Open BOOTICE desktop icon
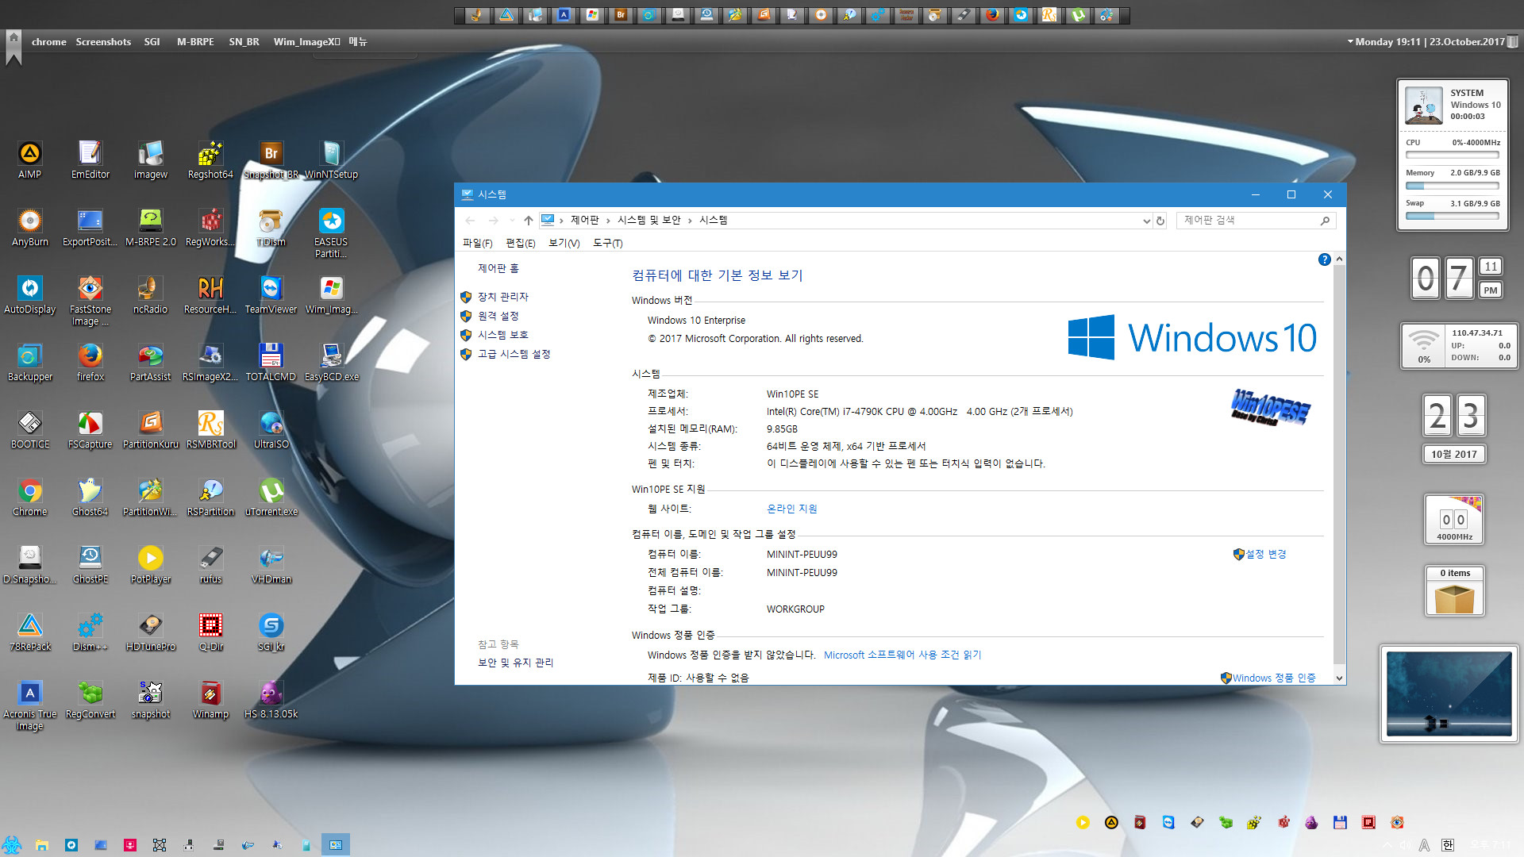This screenshot has height=857, width=1524. click(30, 428)
